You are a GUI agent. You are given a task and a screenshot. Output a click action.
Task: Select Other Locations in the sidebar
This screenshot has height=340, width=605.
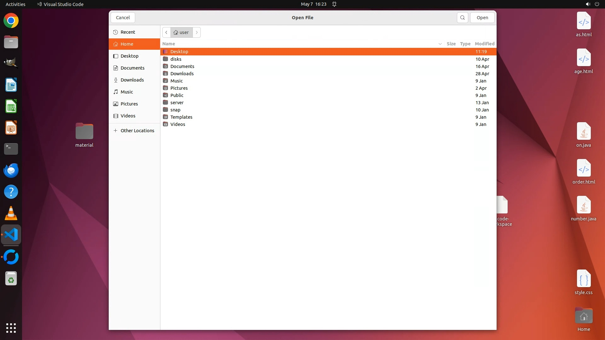tap(137, 131)
